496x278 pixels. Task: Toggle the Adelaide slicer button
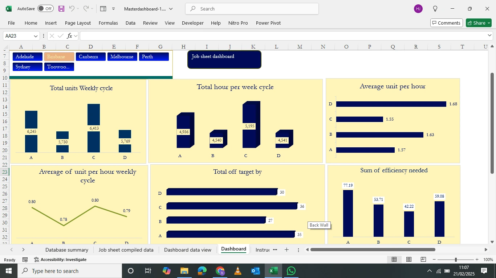click(28, 57)
